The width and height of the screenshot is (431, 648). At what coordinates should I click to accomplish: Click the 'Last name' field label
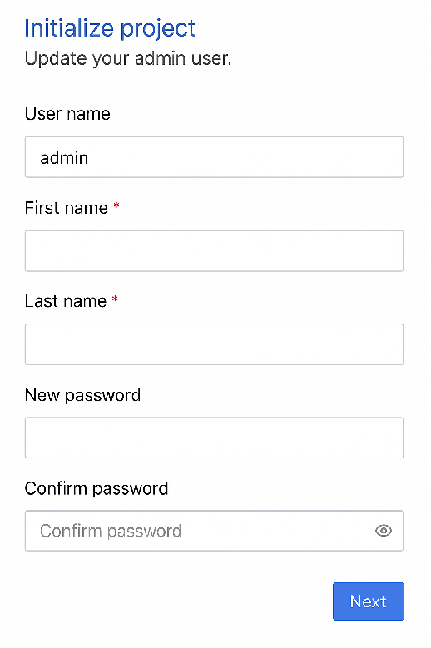coord(66,301)
